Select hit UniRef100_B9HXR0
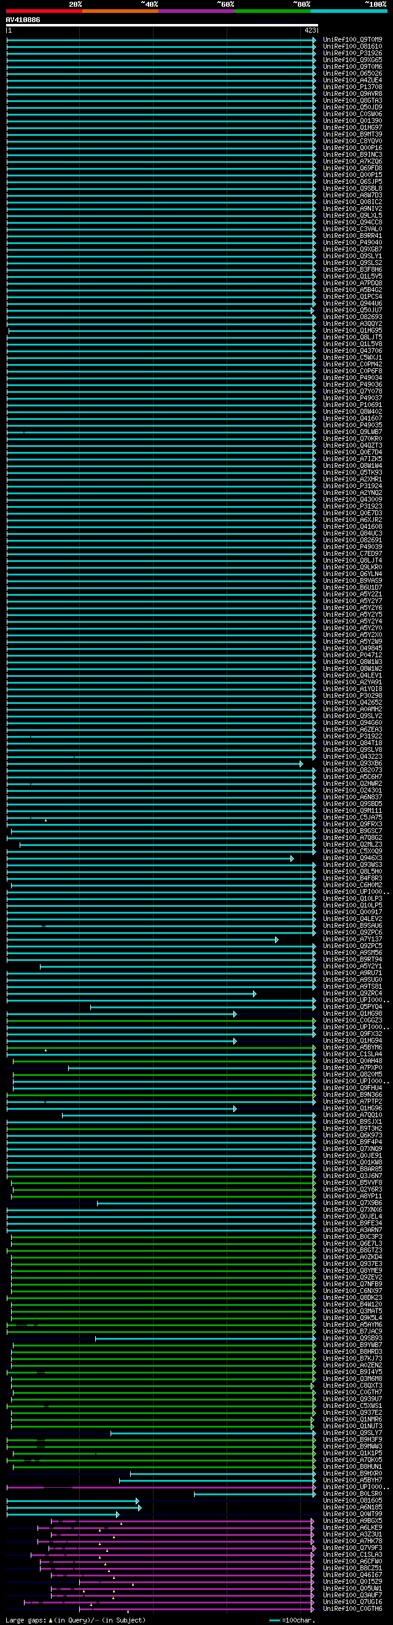This screenshot has height=1625, width=393. (x=352, y=1474)
